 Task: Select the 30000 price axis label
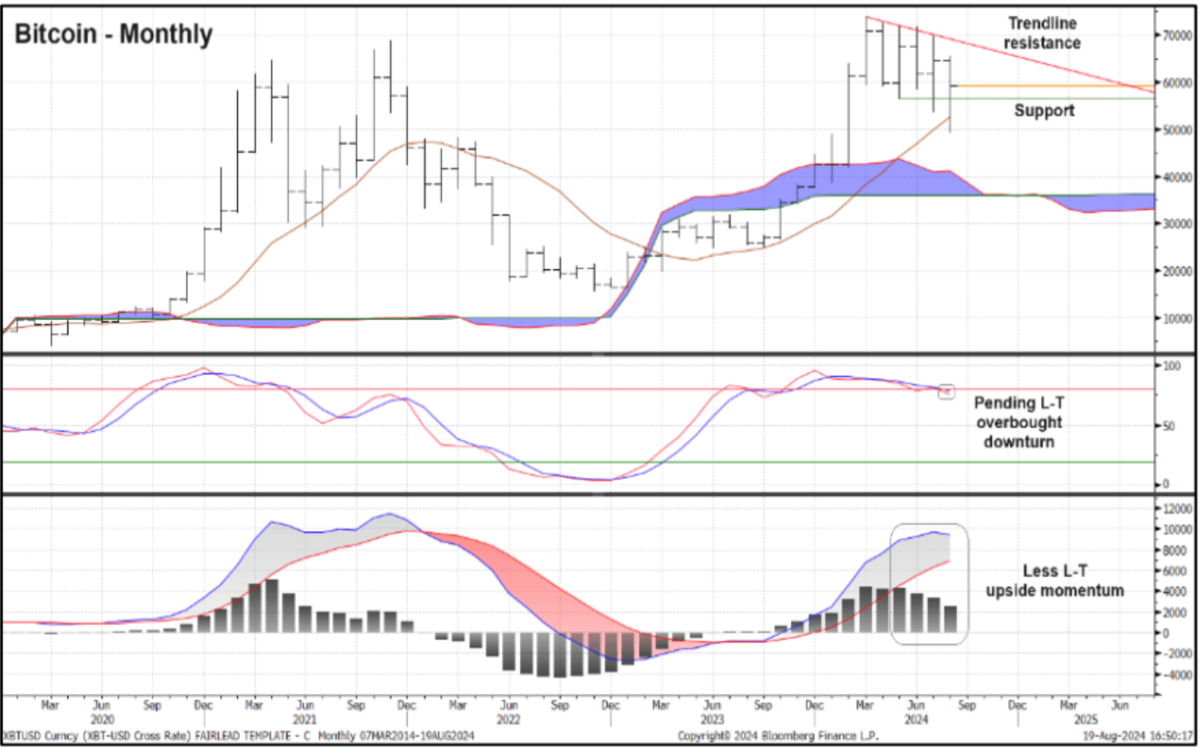click(x=1178, y=224)
